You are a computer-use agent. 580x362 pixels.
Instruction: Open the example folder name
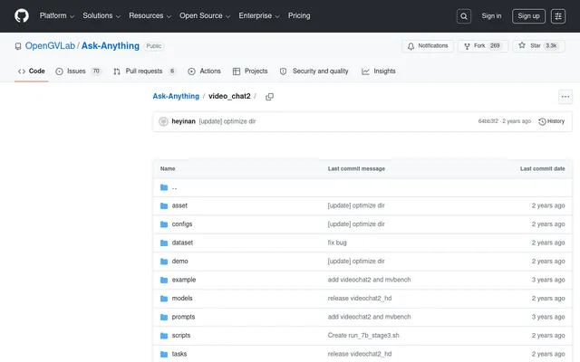(184, 280)
